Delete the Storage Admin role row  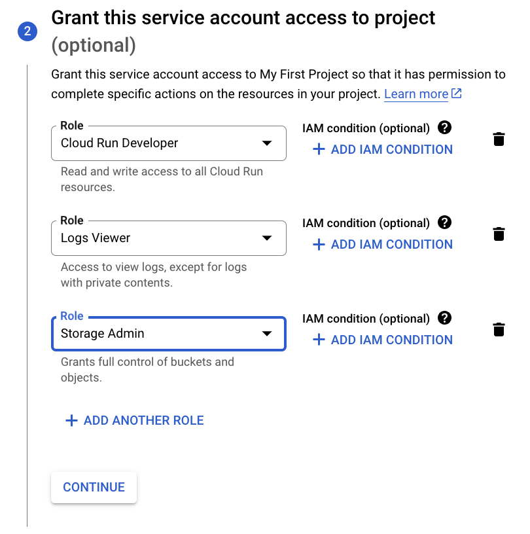tap(499, 329)
